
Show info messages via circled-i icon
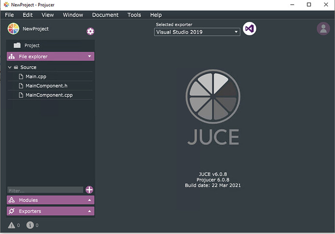tap(30, 225)
